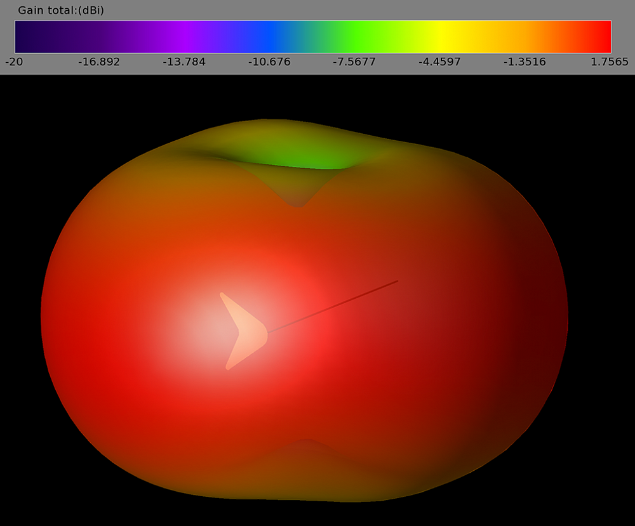Select the -4.4597 colorbar label
This screenshot has width=635, height=526.
click(x=438, y=62)
